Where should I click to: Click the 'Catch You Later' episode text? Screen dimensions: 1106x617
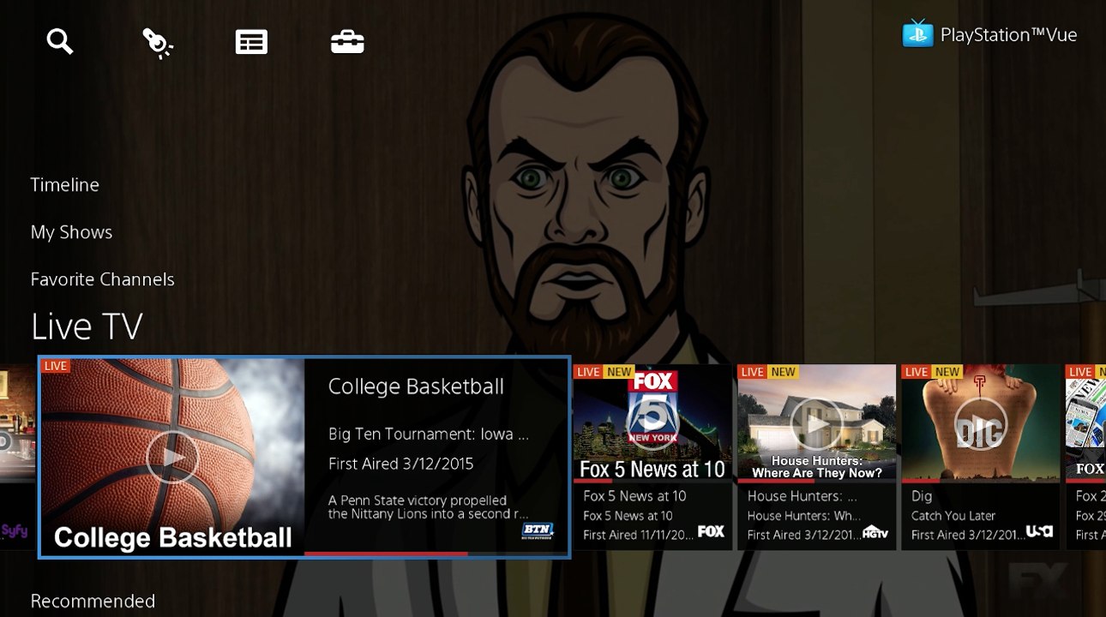pyautogui.click(x=953, y=516)
